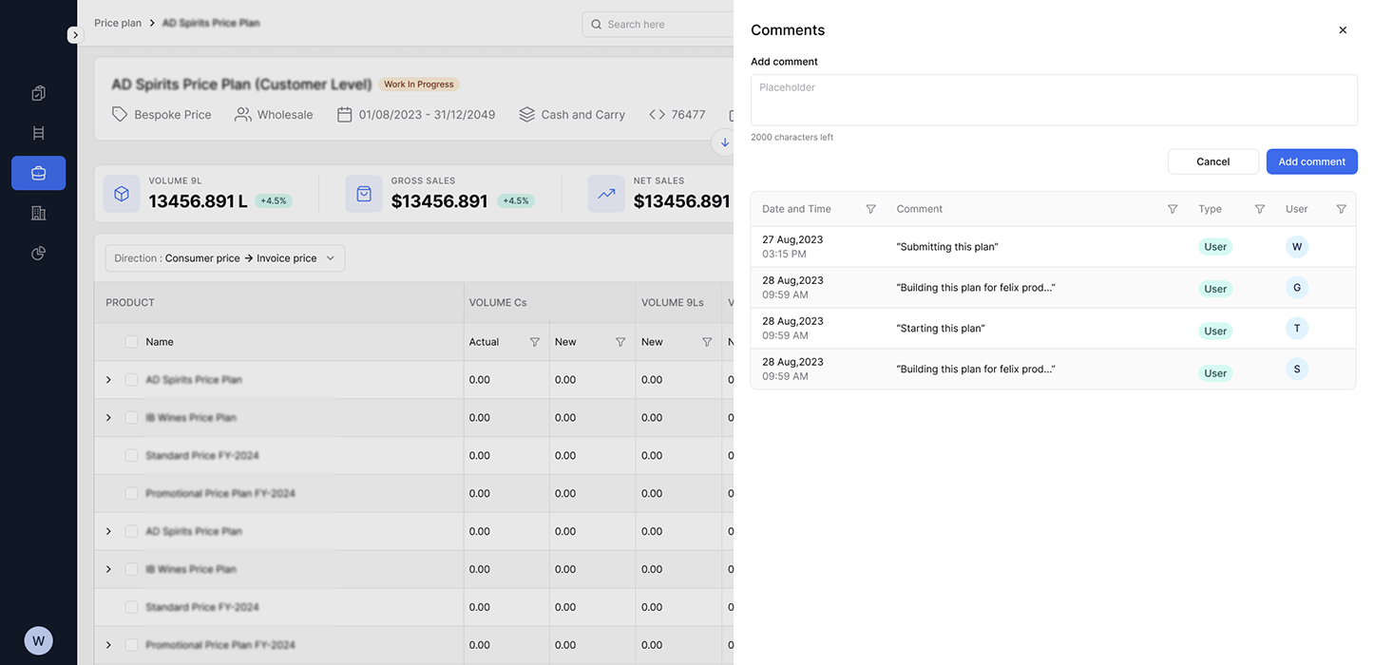The image size is (1373, 665).
Task: Filter the User column in comments
Action: 1341,209
